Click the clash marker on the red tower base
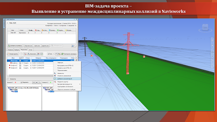Image resolution: width=217 pixels, height=122 pixels. pyautogui.click(x=128, y=73)
